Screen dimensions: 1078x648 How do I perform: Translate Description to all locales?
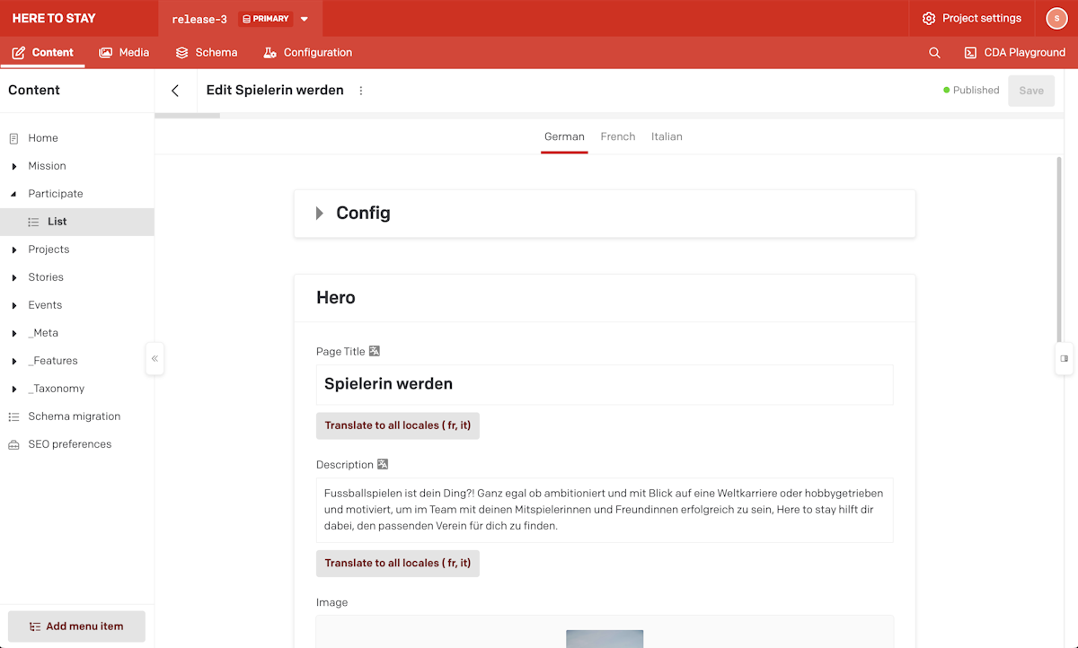tap(398, 563)
